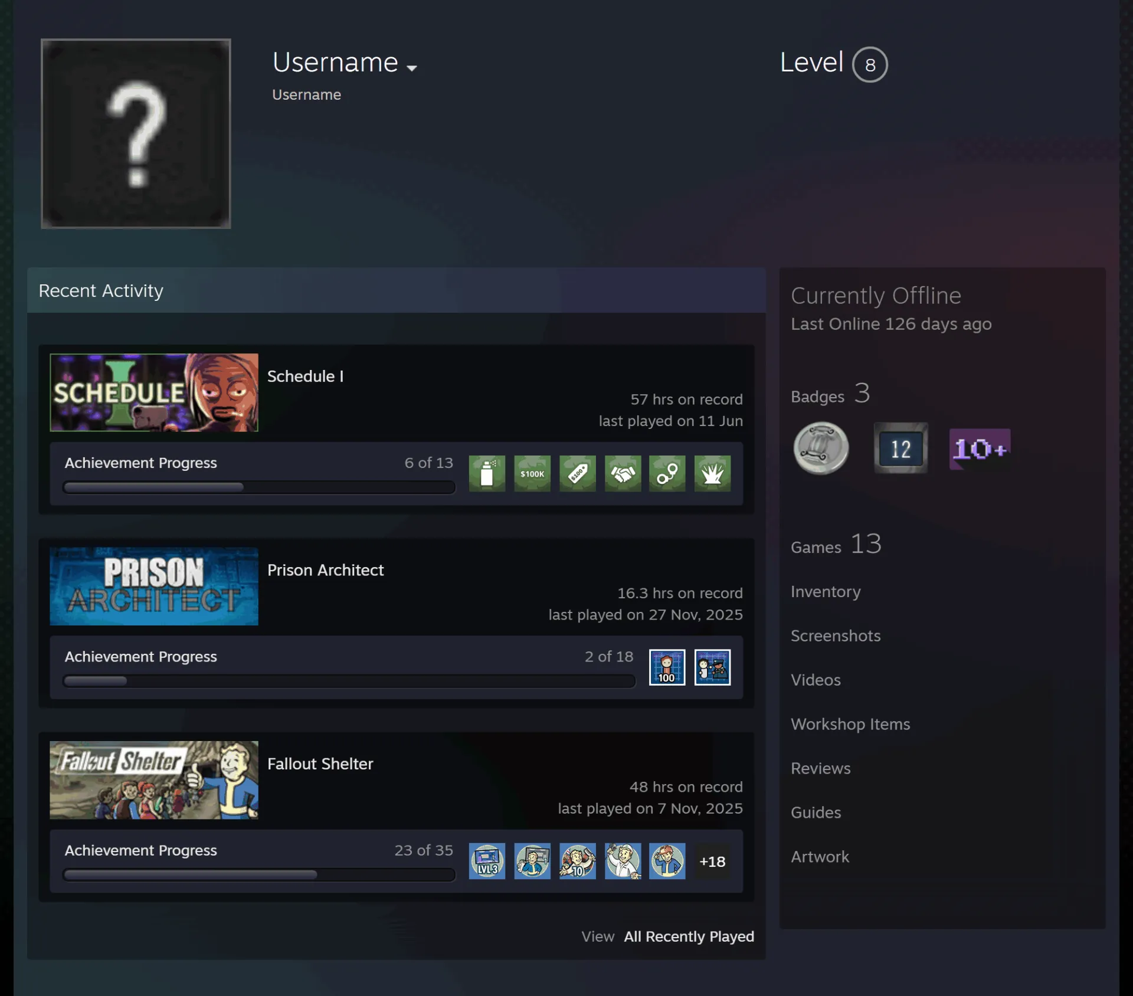The image size is (1133, 996).
Task: Click the Last Online 126 days ago text
Action: click(891, 324)
